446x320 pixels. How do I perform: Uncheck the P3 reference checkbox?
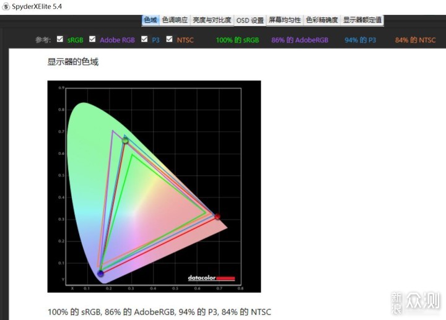[x=144, y=39]
